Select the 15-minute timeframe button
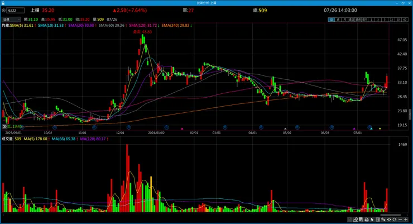 (x=391, y=20)
